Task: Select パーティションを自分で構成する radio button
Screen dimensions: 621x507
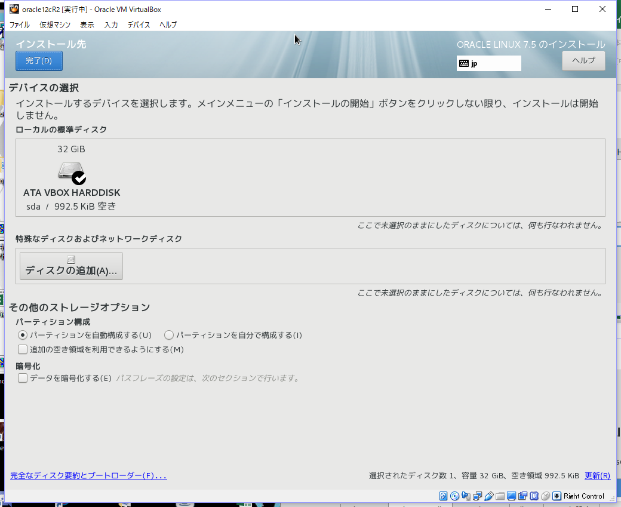Action: click(x=169, y=335)
